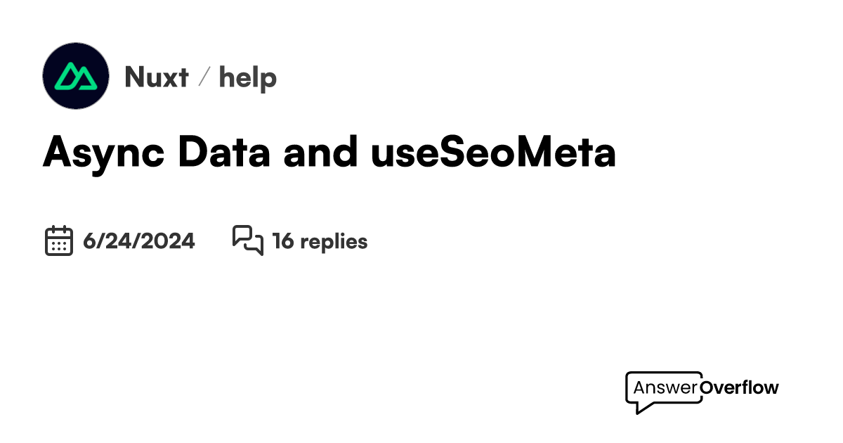
Task: Click the chat bubbles replies icon
Action: [247, 240]
